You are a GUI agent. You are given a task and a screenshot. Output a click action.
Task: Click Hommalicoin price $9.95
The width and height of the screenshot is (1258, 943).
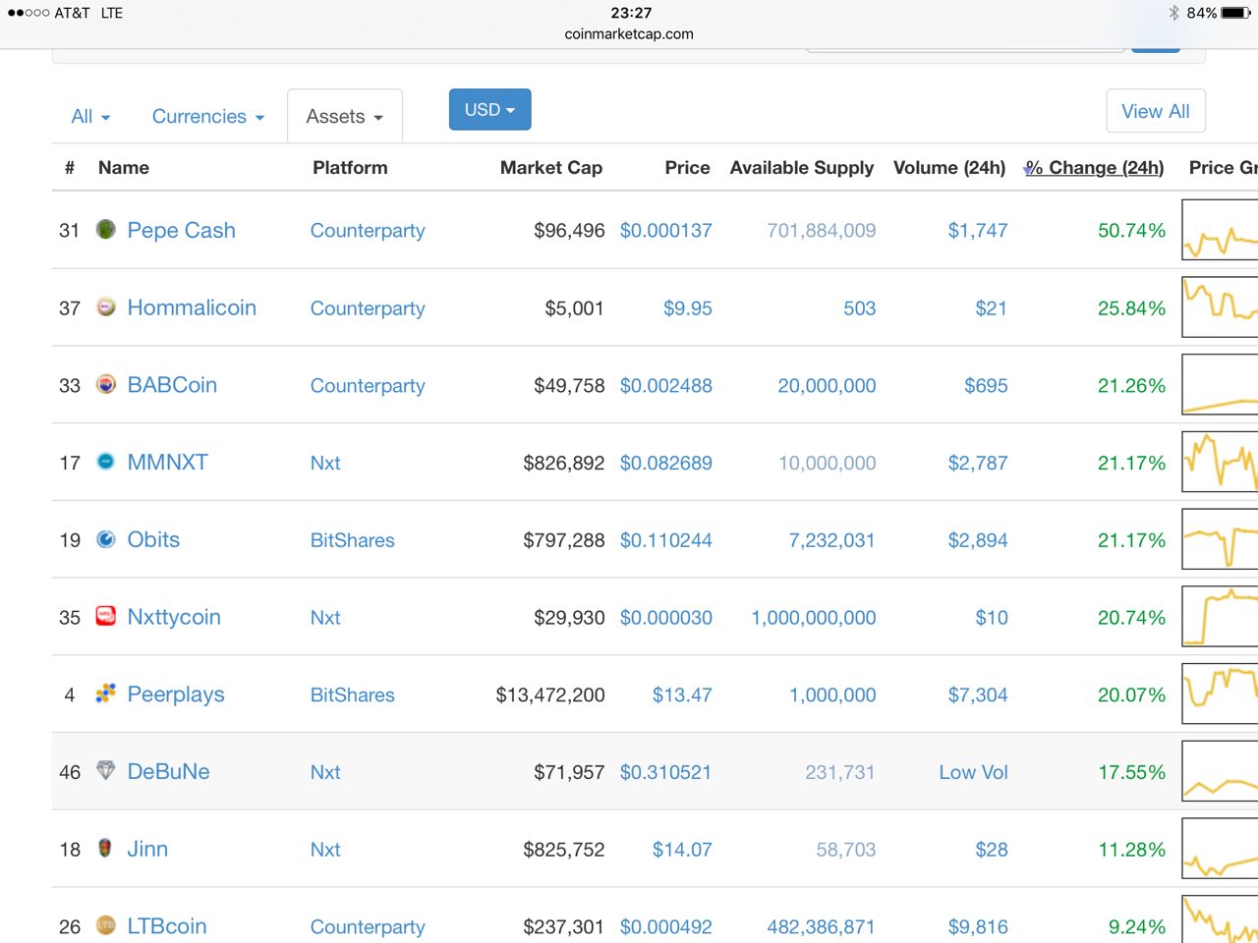pos(687,308)
